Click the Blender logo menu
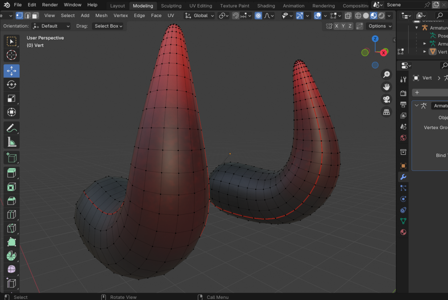 7,5
